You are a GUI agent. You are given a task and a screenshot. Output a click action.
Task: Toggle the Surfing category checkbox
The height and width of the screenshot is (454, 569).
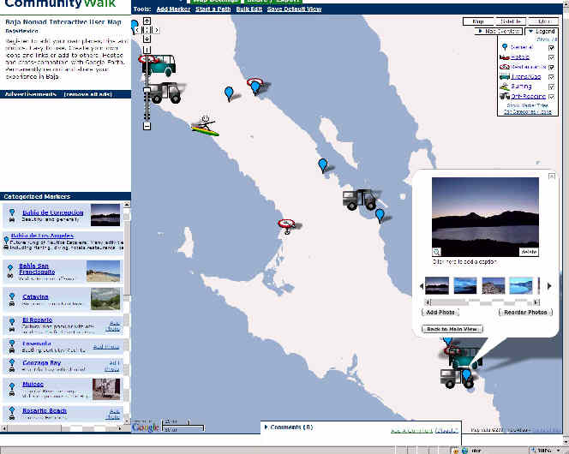point(552,87)
